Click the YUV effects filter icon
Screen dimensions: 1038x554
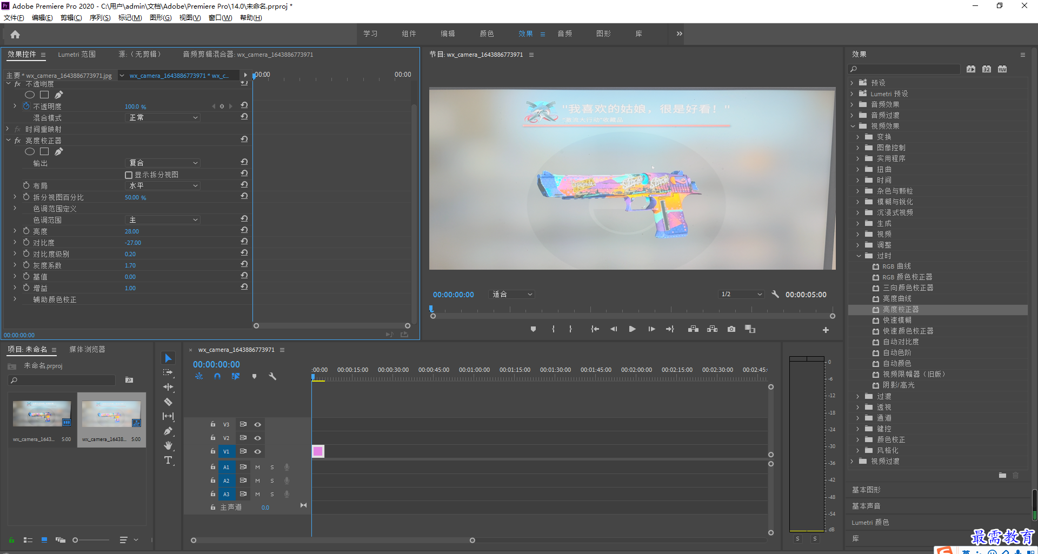1002,69
